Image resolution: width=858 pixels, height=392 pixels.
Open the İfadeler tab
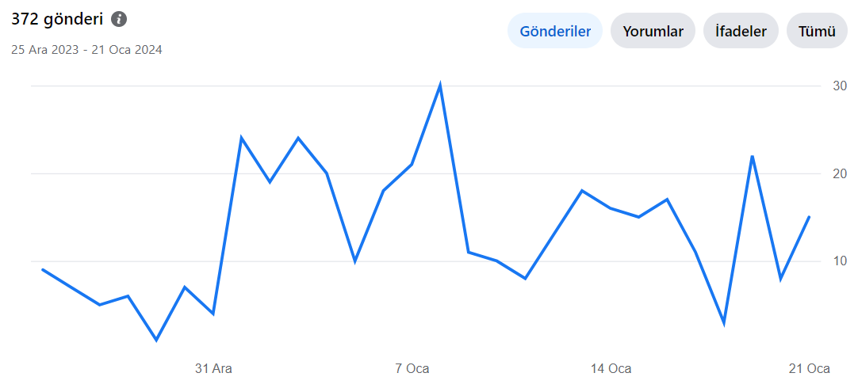(741, 31)
